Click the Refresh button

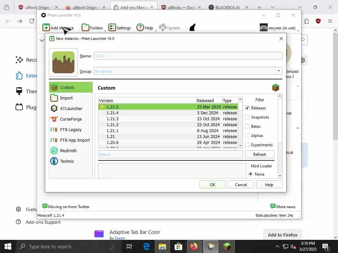click(259, 154)
